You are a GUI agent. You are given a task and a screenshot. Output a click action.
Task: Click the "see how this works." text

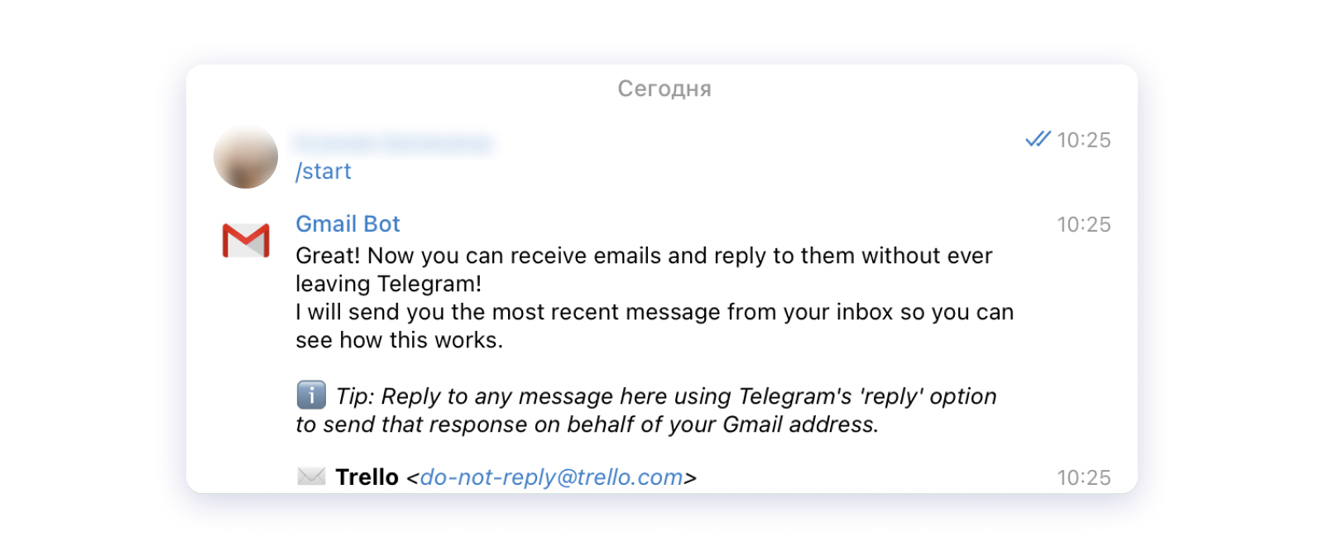coord(399,340)
